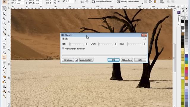Select the Text tool (A)
Image resolution: width=190 pixels, height=107 pixels.
click(x=4, y=57)
